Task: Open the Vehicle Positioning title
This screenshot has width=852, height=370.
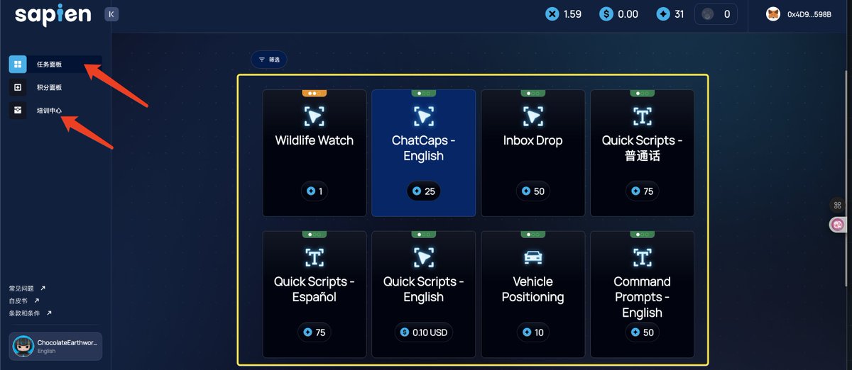Action: (x=532, y=289)
